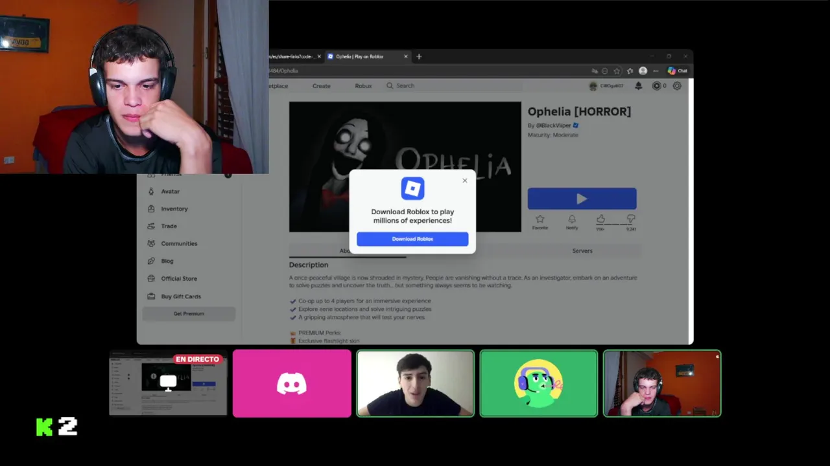The height and width of the screenshot is (466, 830).
Task: Click the Inventory sidebar icon
Action: click(151, 208)
